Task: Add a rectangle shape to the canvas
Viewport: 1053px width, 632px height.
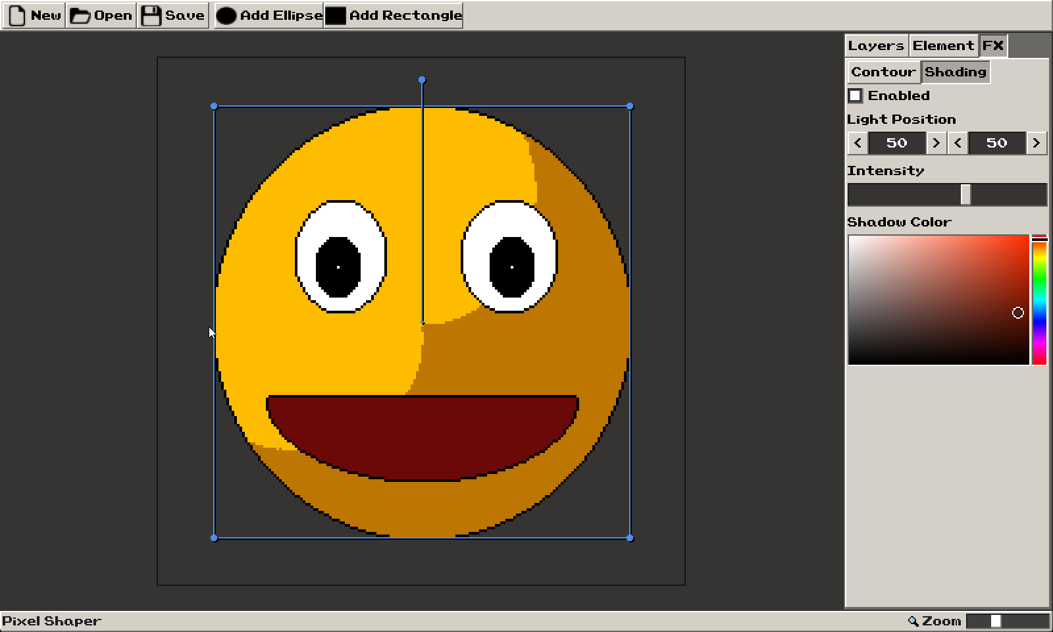Action: (394, 15)
